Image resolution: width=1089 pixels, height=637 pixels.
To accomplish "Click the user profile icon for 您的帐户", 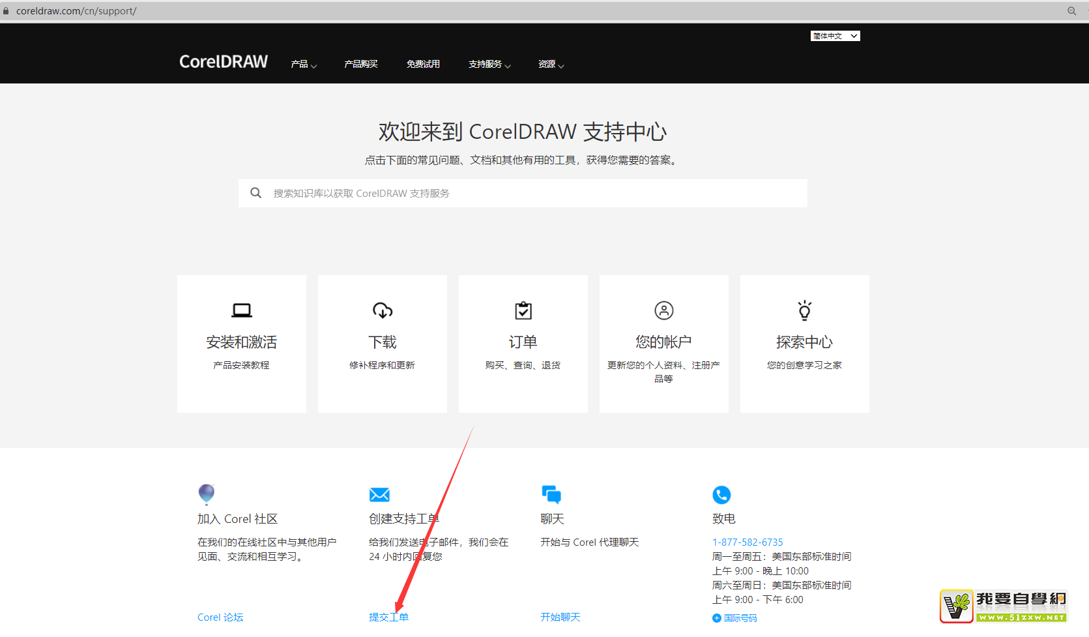I will [x=664, y=310].
